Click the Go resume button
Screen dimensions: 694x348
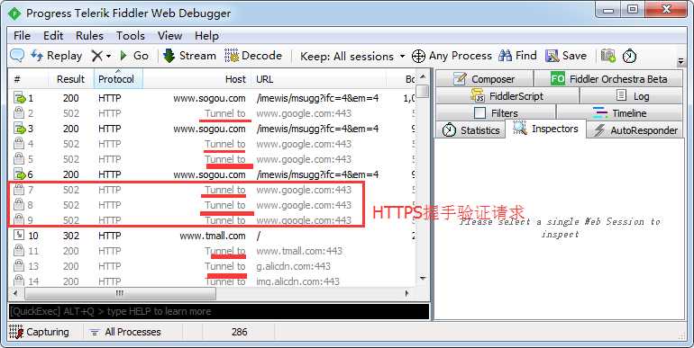pos(134,56)
